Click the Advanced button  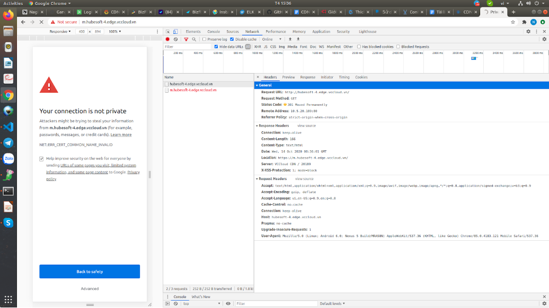(x=90, y=289)
